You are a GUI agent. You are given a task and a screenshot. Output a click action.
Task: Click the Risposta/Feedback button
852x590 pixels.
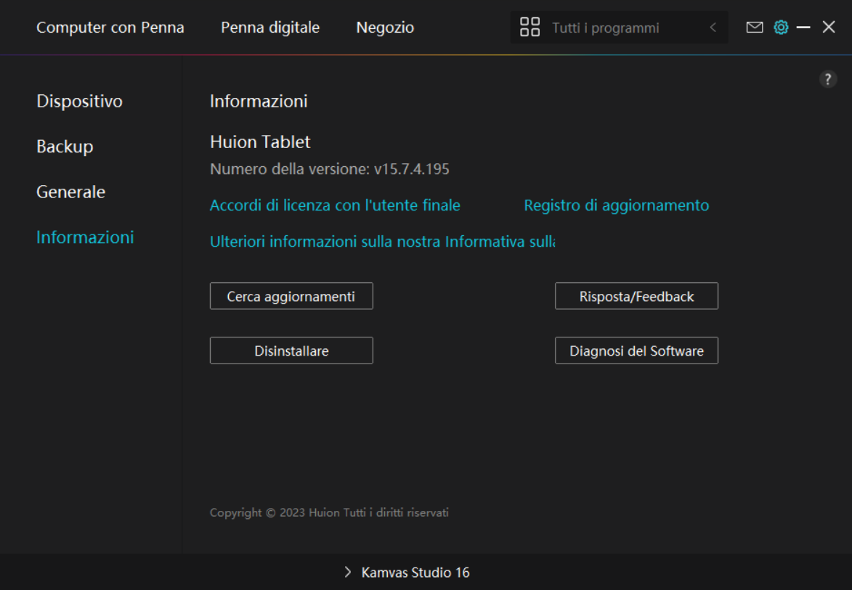pyautogui.click(x=636, y=296)
